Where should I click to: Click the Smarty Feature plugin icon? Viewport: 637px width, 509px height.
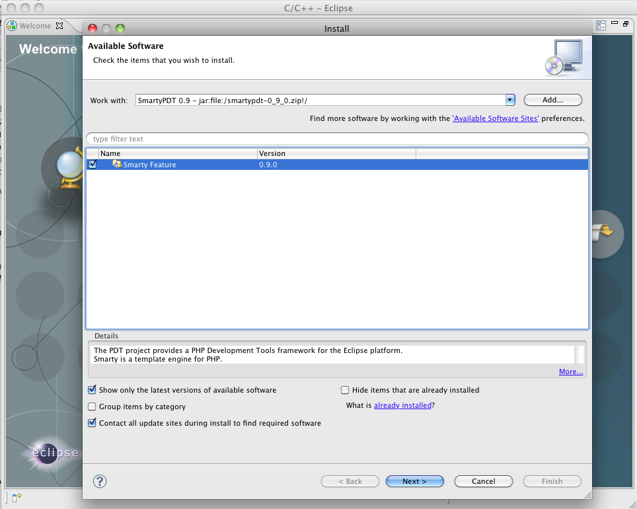(x=117, y=164)
